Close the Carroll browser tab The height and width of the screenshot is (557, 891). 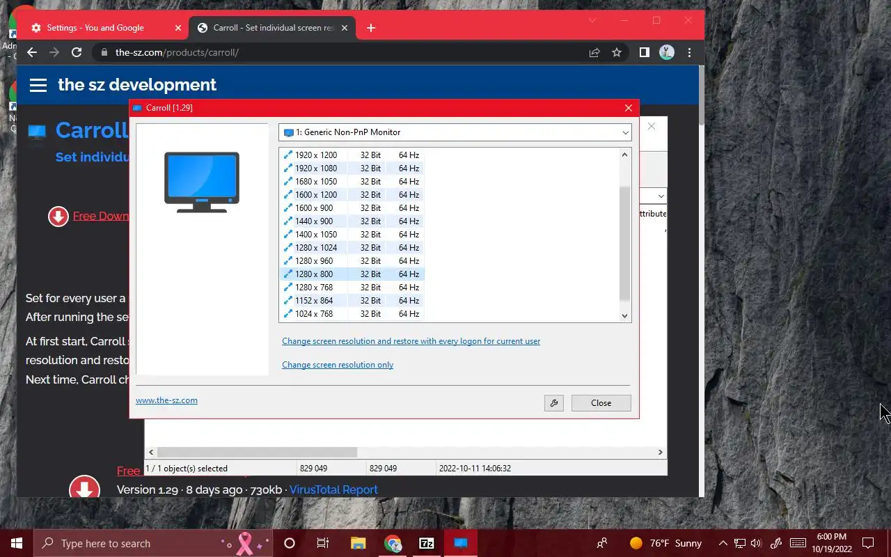(x=344, y=28)
